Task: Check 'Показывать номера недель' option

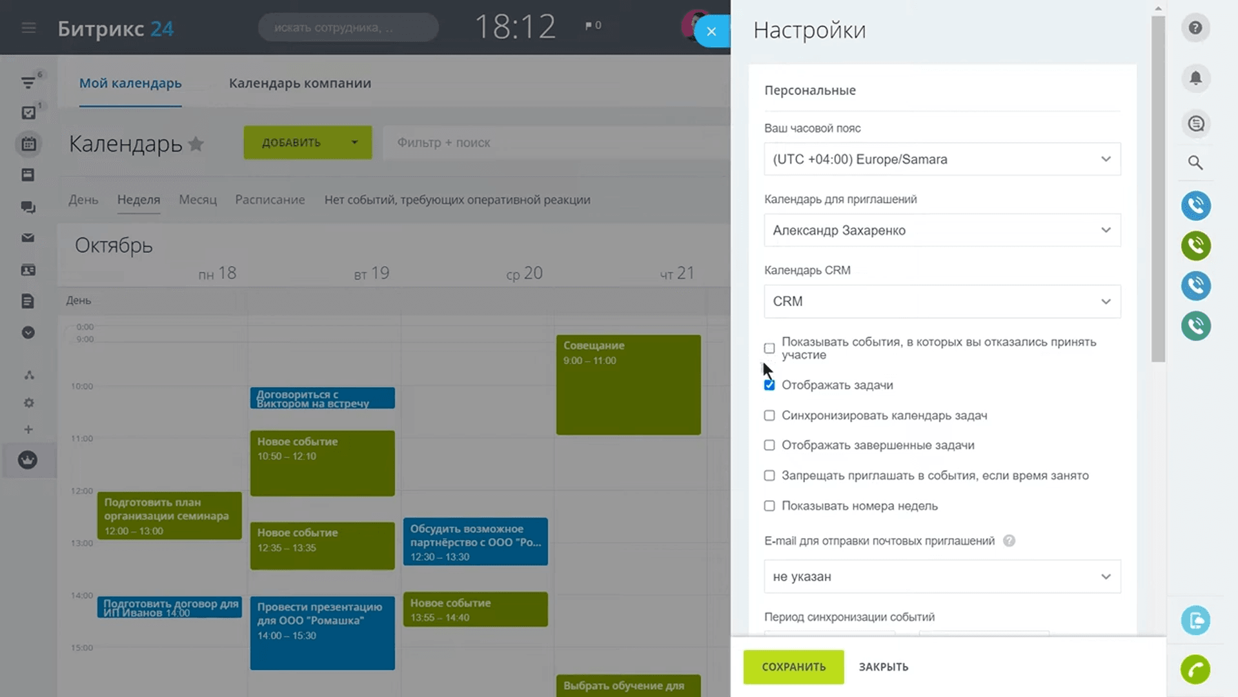Action: coord(769,506)
